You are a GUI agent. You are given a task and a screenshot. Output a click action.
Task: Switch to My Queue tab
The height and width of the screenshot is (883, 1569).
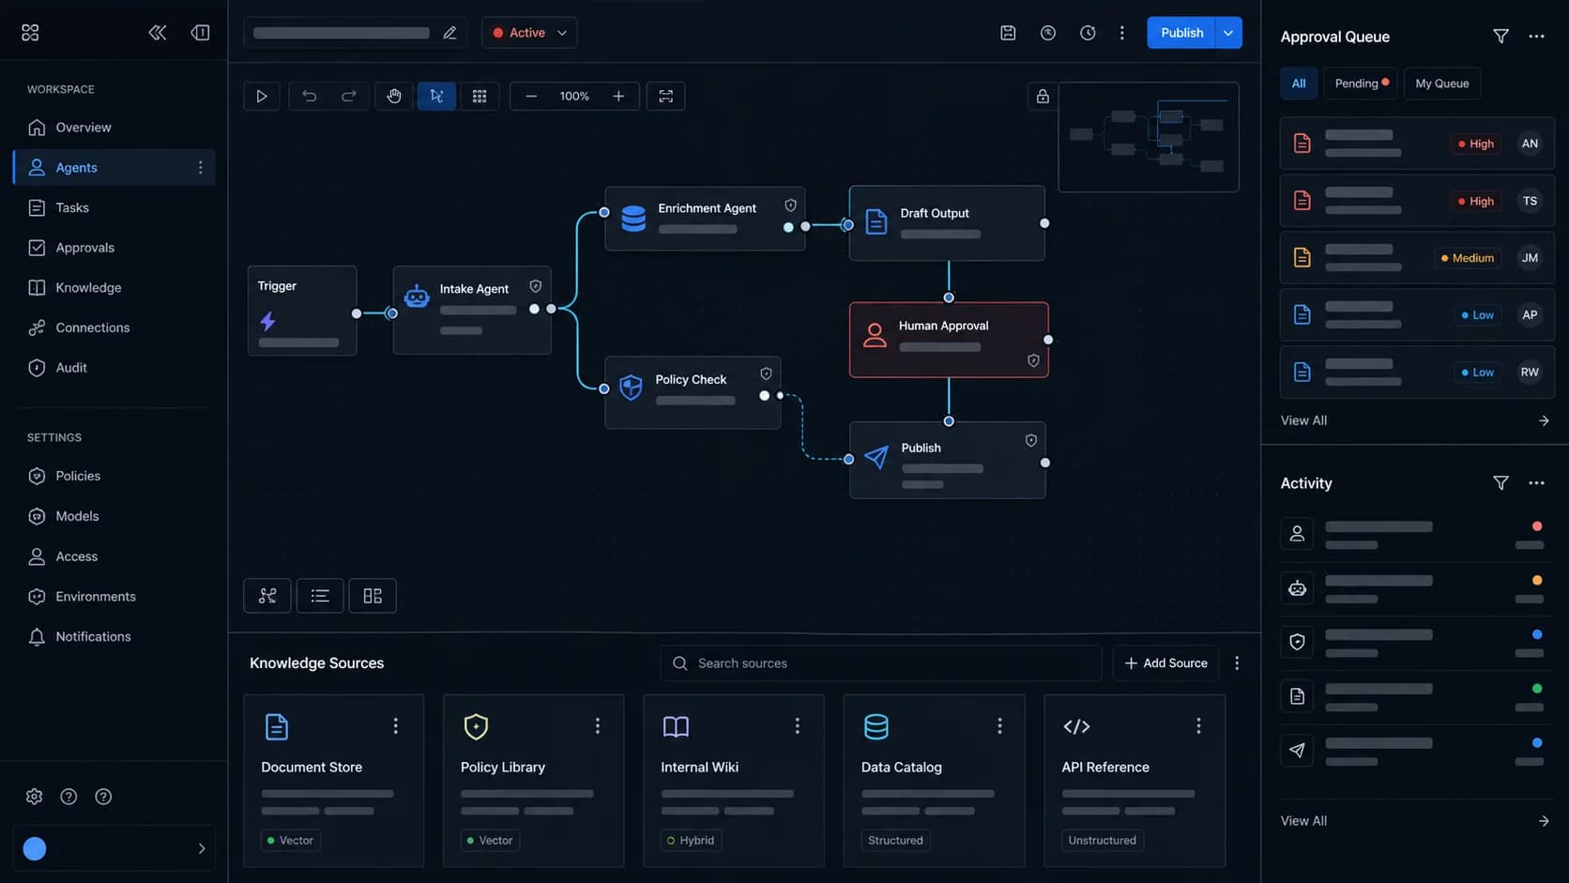pyautogui.click(x=1441, y=84)
